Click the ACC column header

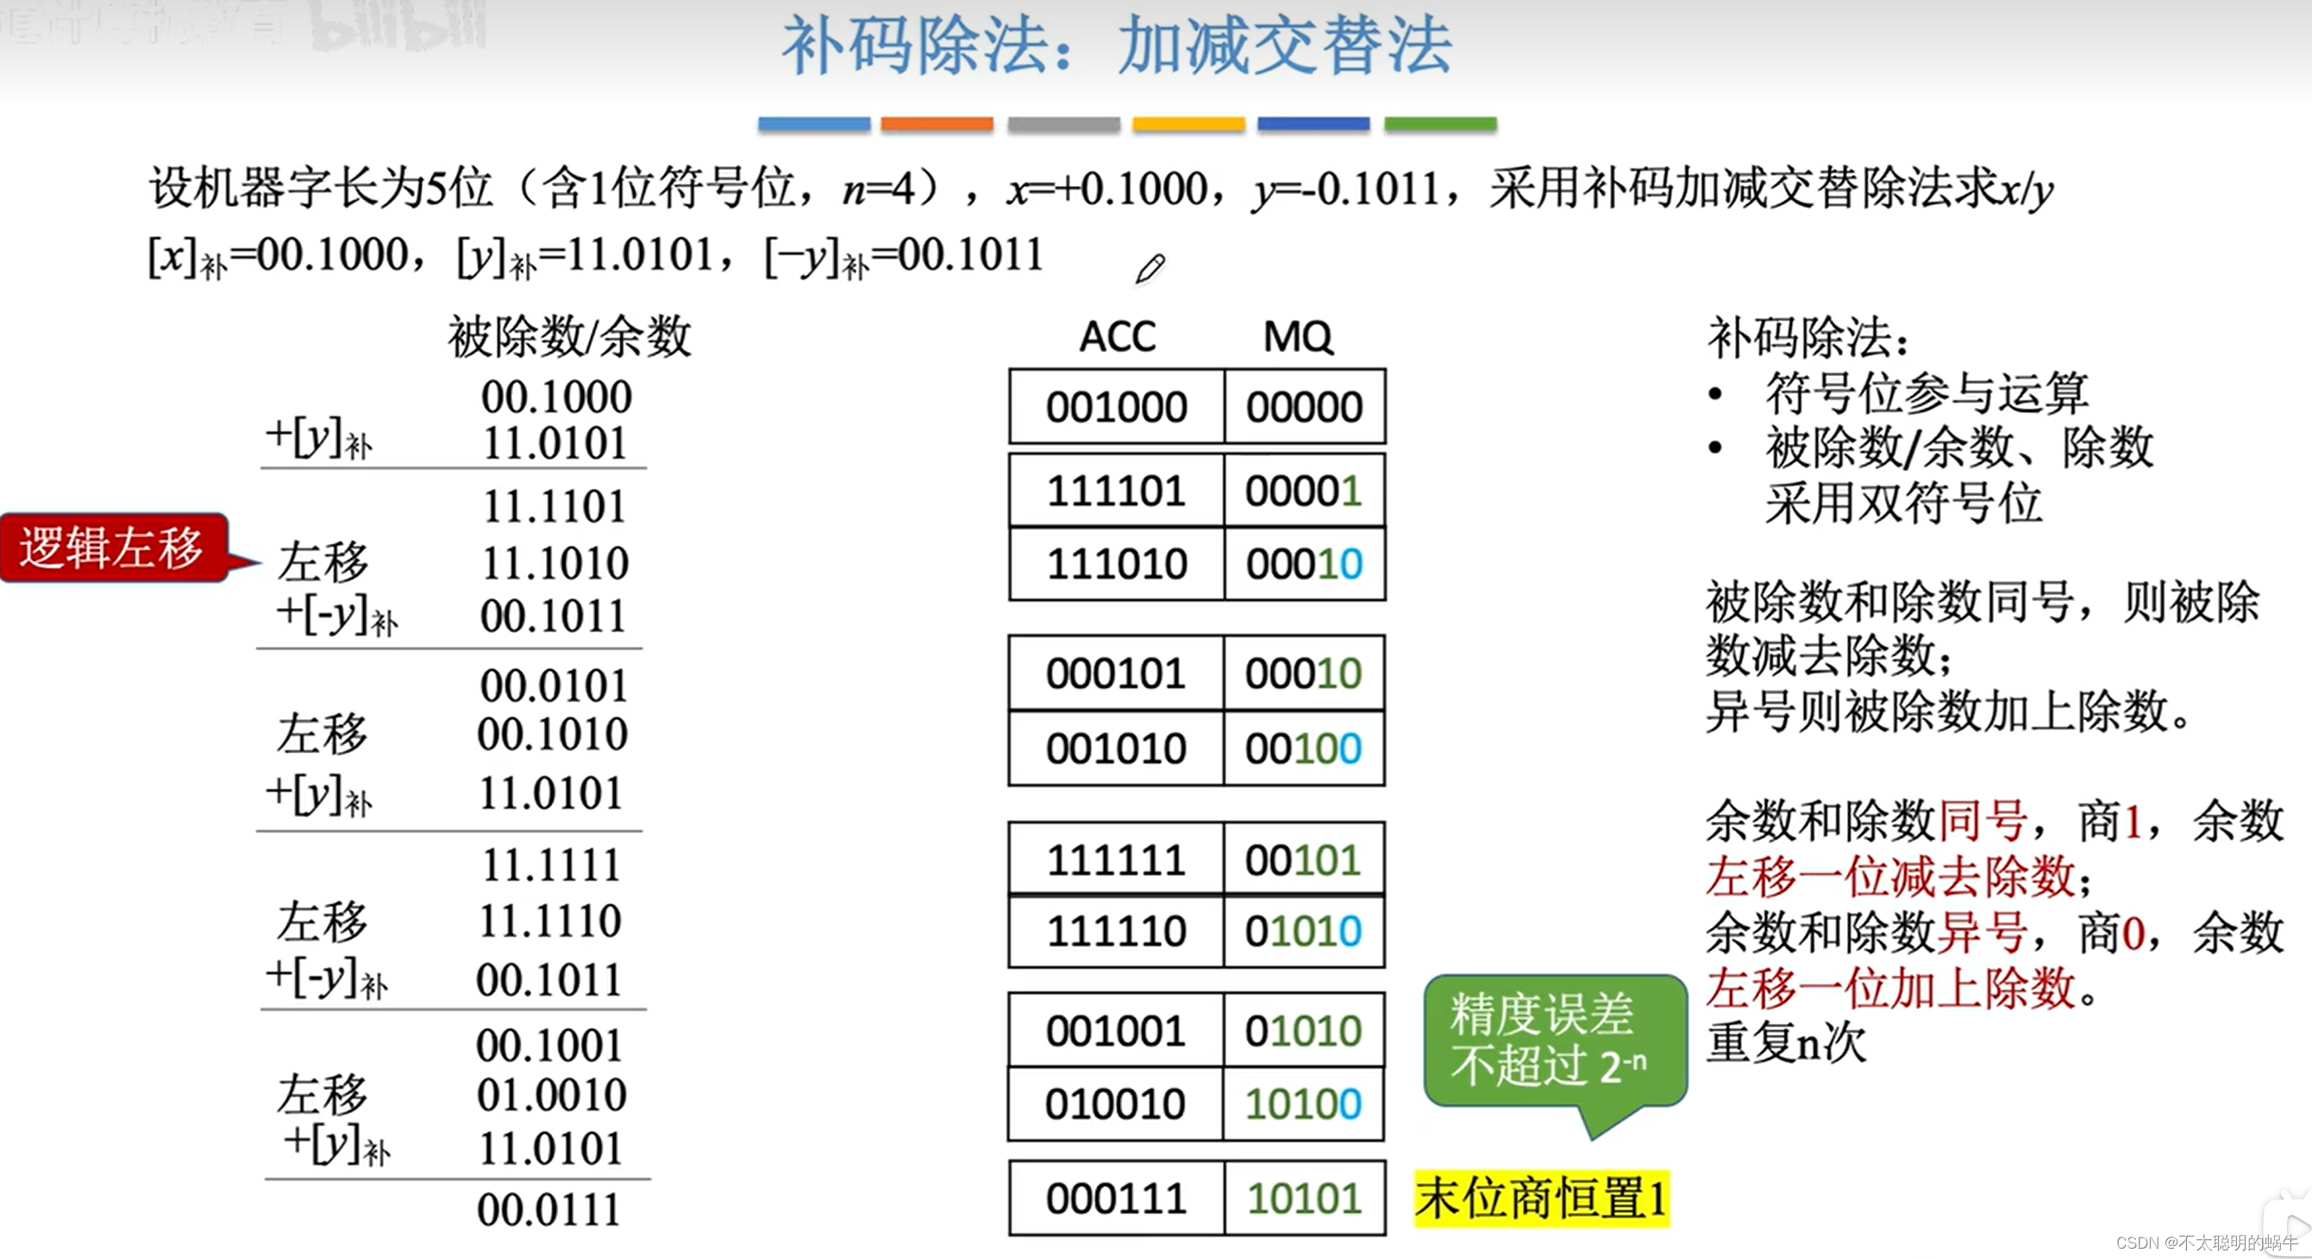click(1117, 336)
